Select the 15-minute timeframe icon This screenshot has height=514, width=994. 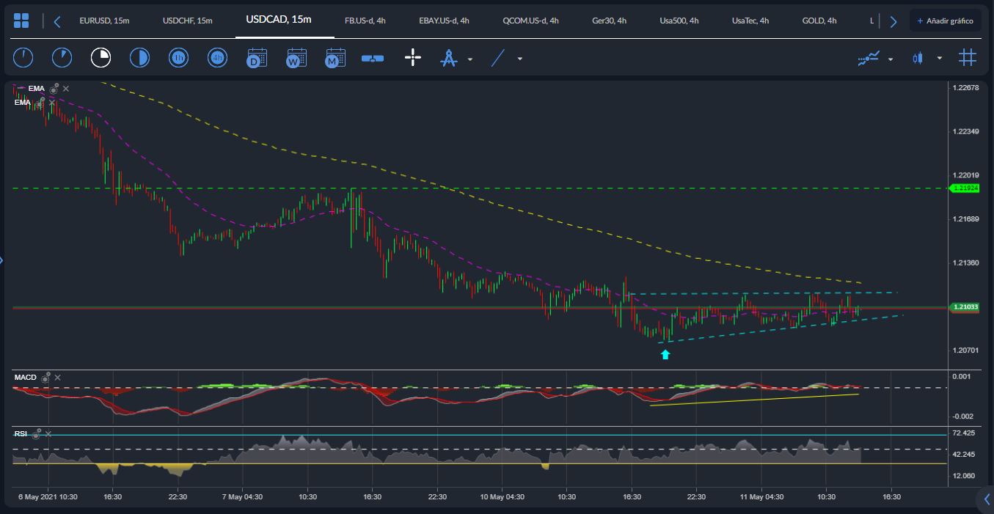pos(101,57)
